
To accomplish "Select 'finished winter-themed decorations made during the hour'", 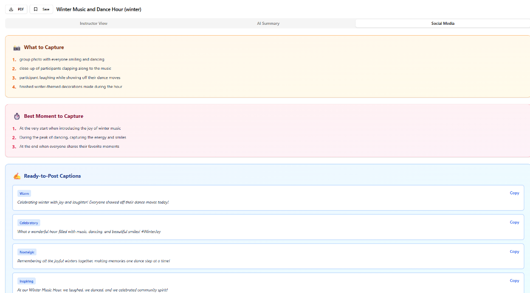I will pos(70,87).
